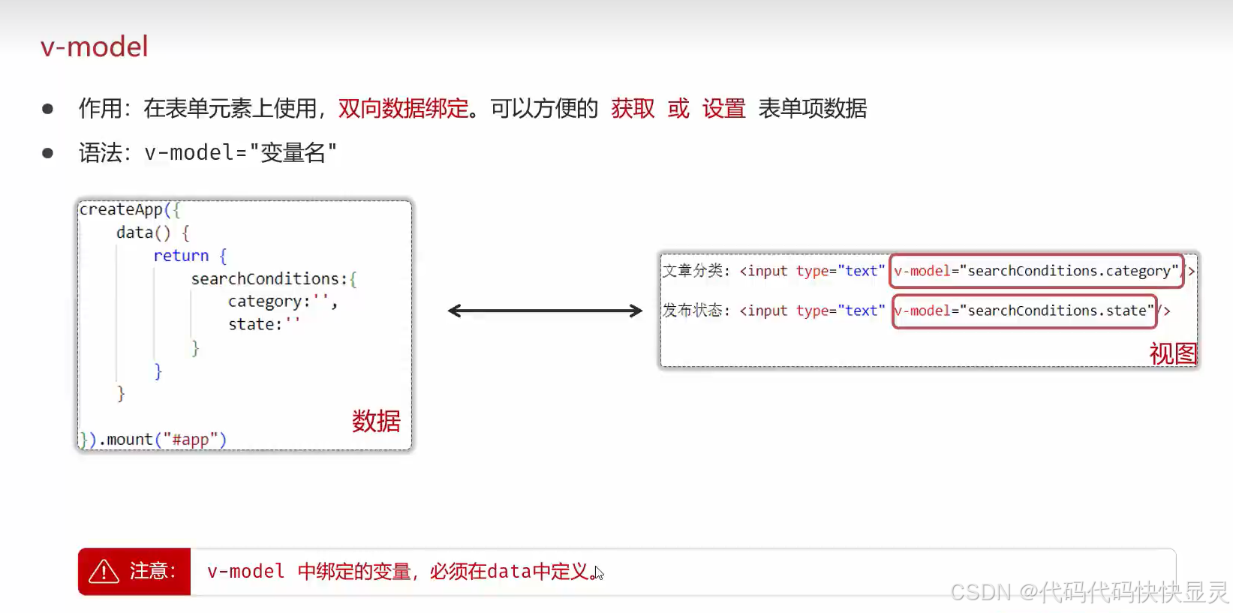Click the }).mount("#app") code line

(153, 439)
